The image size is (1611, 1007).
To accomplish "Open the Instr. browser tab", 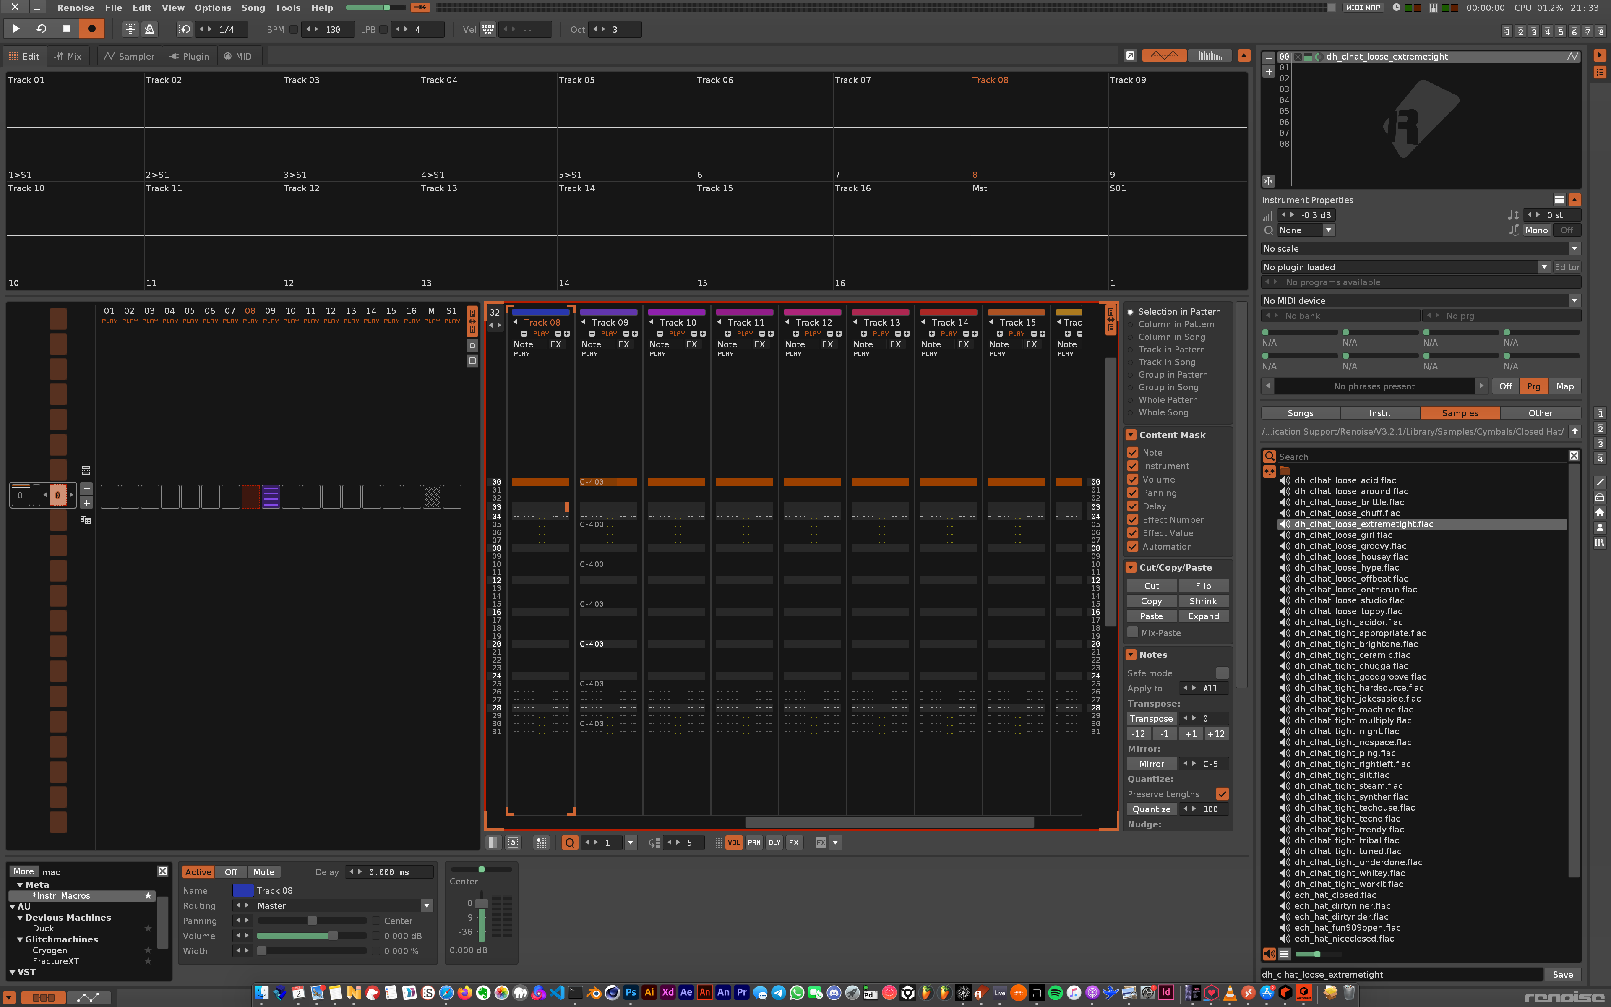I will (1379, 413).
